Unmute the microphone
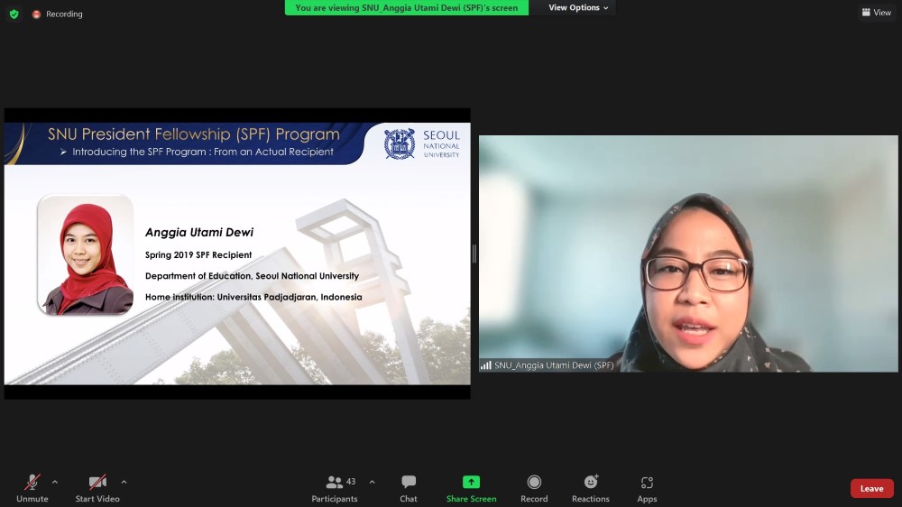 [32, 483]
